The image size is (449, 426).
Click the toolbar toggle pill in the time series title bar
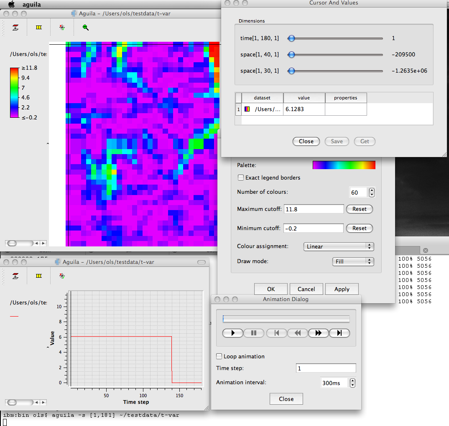tap(202, 262)
